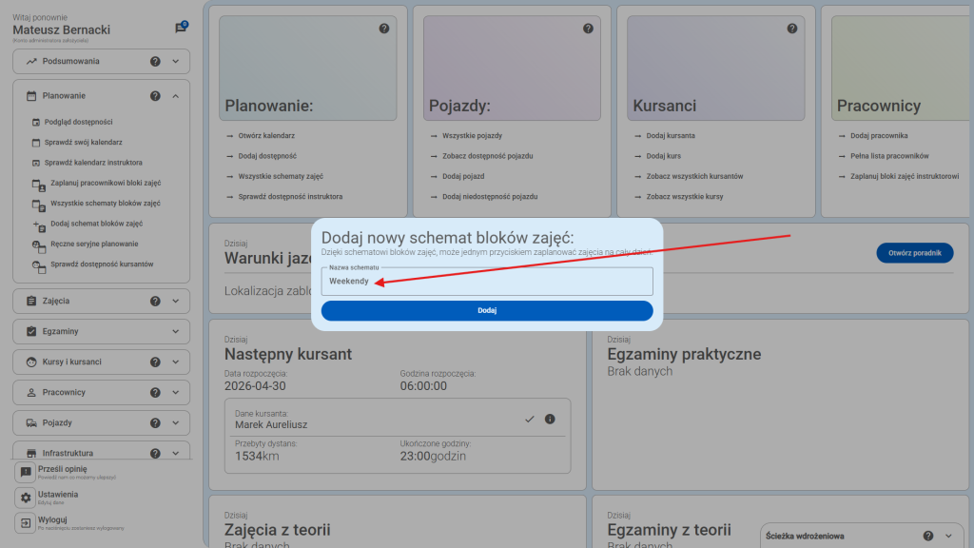This screenshot has width=974, height=548.
Task: Expand the Zajęcia sidebar section
Action: click(176, 302)
